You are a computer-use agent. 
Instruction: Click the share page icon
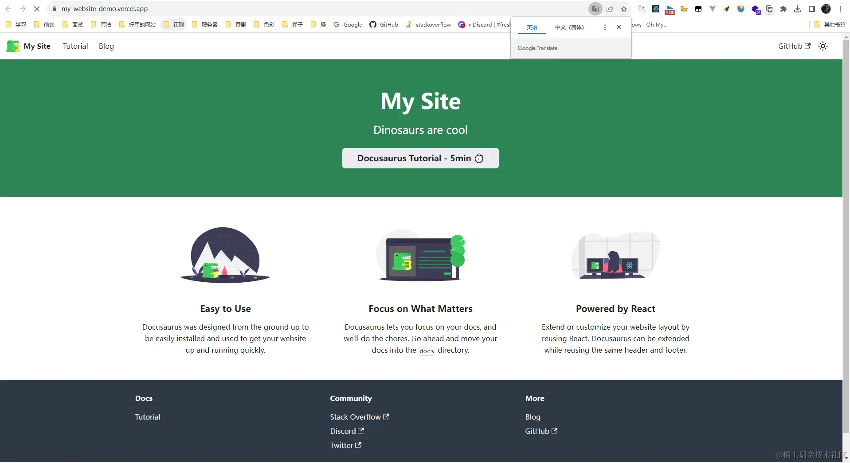[x=610, y=9]
